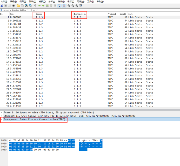Click the display filter bookmark icon

1,10
